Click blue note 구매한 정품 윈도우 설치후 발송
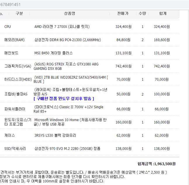 64,99
